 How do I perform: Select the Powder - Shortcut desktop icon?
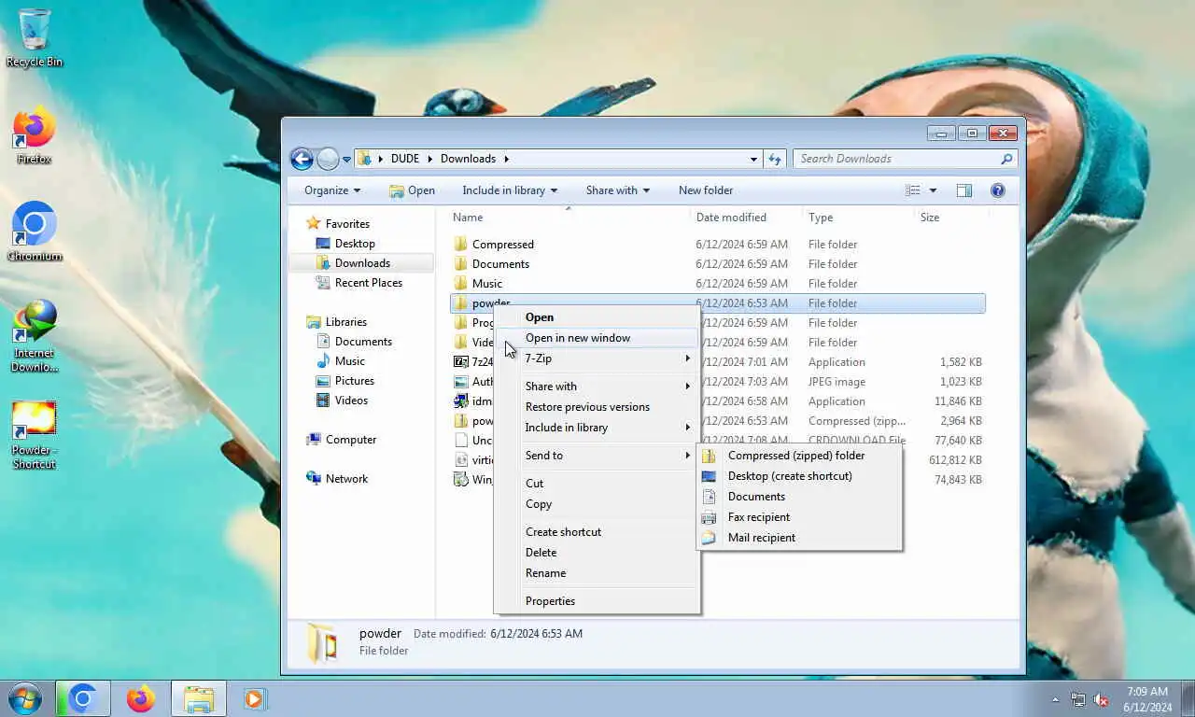tap(35, 435)
